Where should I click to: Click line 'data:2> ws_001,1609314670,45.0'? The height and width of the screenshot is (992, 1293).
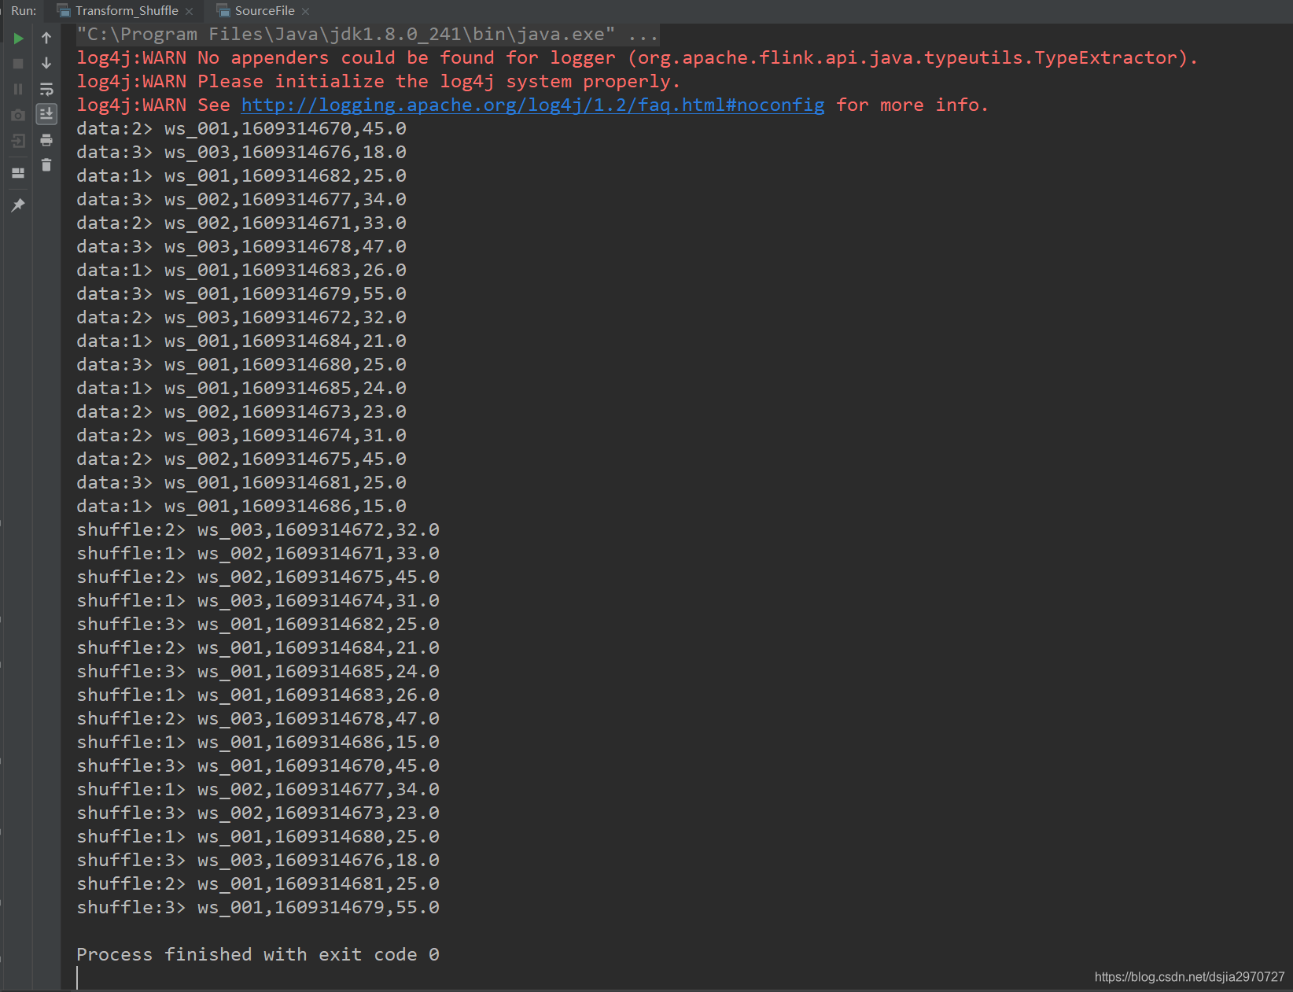[x=241, y=128]
